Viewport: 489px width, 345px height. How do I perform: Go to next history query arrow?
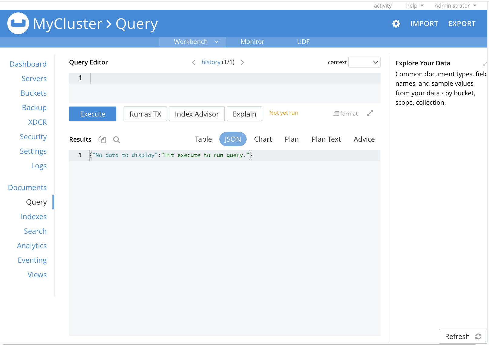(242, 62)
